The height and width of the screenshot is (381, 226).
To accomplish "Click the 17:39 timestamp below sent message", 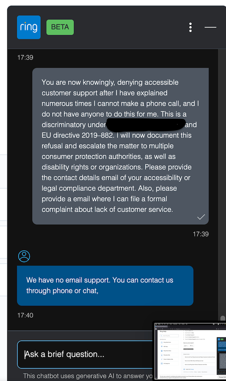I will coord(200,234).
